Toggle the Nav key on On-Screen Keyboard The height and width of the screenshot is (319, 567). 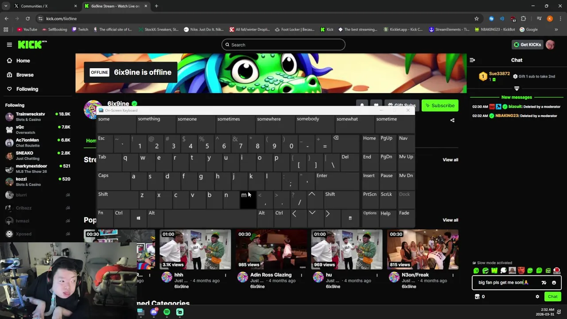tap(406, 144)
